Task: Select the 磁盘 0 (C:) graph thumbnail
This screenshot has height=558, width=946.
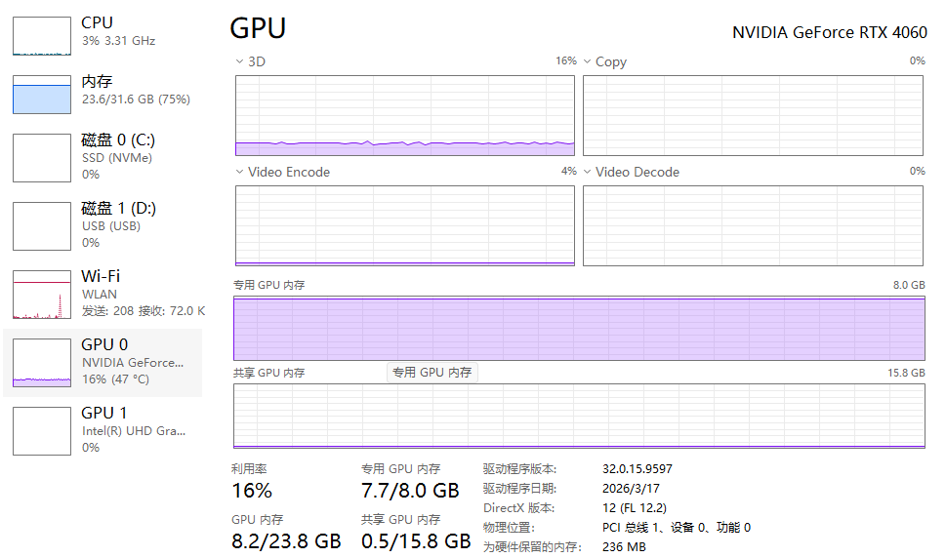Action: pos(42,158)
